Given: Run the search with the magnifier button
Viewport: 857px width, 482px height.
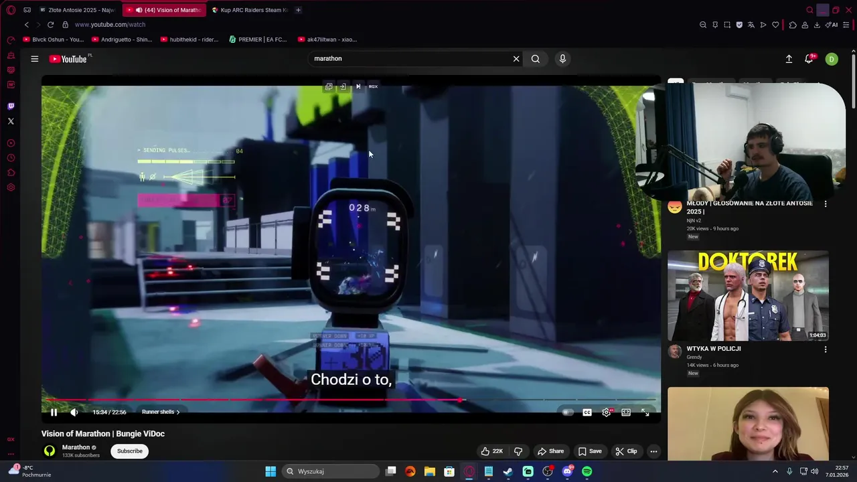Looking at the screenshot, I should [536, 59].
